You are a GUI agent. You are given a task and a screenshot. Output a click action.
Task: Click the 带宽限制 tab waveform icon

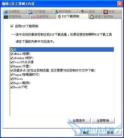tap(6, 17)
